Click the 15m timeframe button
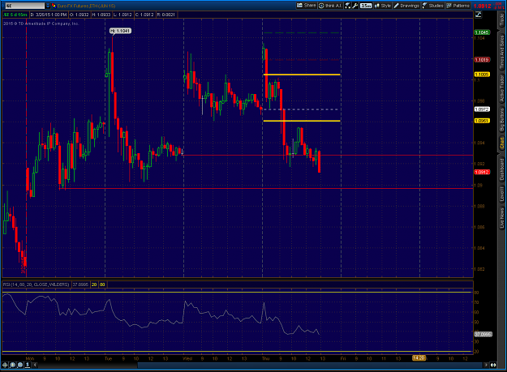Screen dimensions: 507x372 [x=366, y=6]
